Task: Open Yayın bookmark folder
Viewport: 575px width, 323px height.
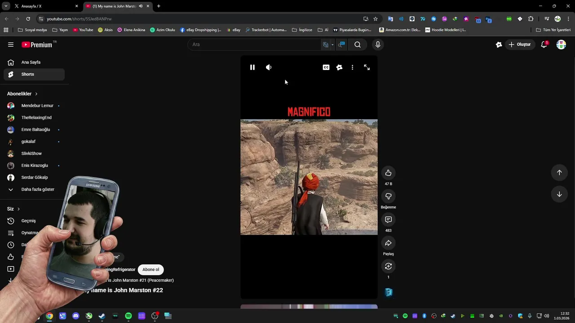Action: tap(60, 30)
